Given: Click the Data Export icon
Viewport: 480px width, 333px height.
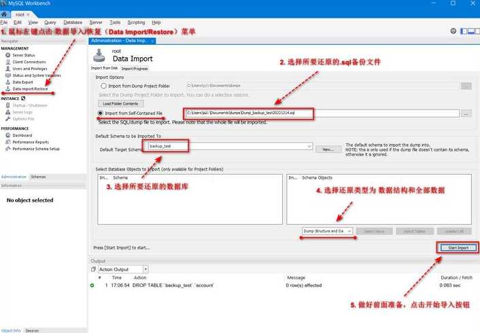Looking at the screenshot, I should [8, 82].
